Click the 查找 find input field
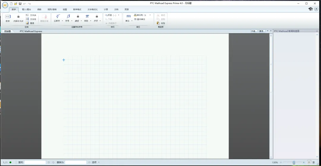This screenshot has height=166, width=321. click(35, 162)
